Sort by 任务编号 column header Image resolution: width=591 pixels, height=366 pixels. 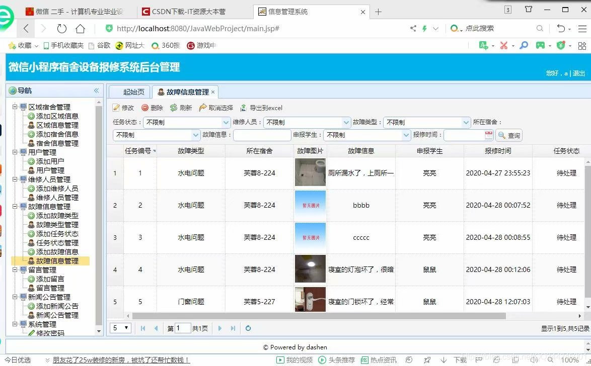point(140,151)
